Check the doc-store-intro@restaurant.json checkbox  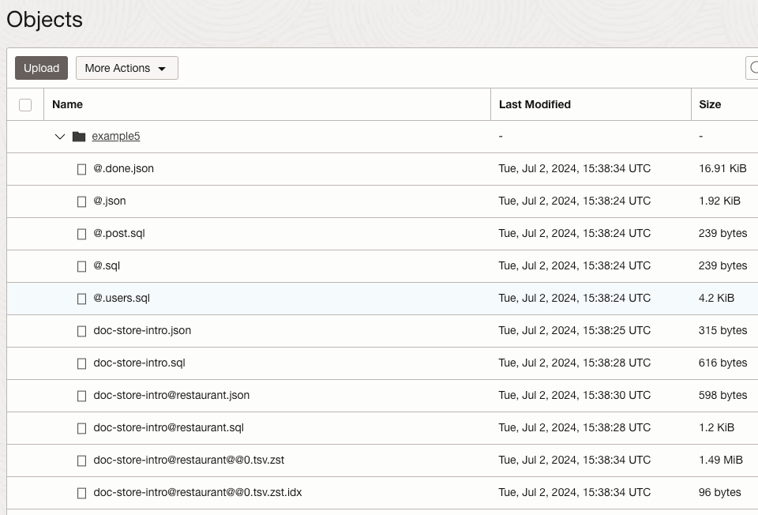pyautogui.click(x=81, y=396)
